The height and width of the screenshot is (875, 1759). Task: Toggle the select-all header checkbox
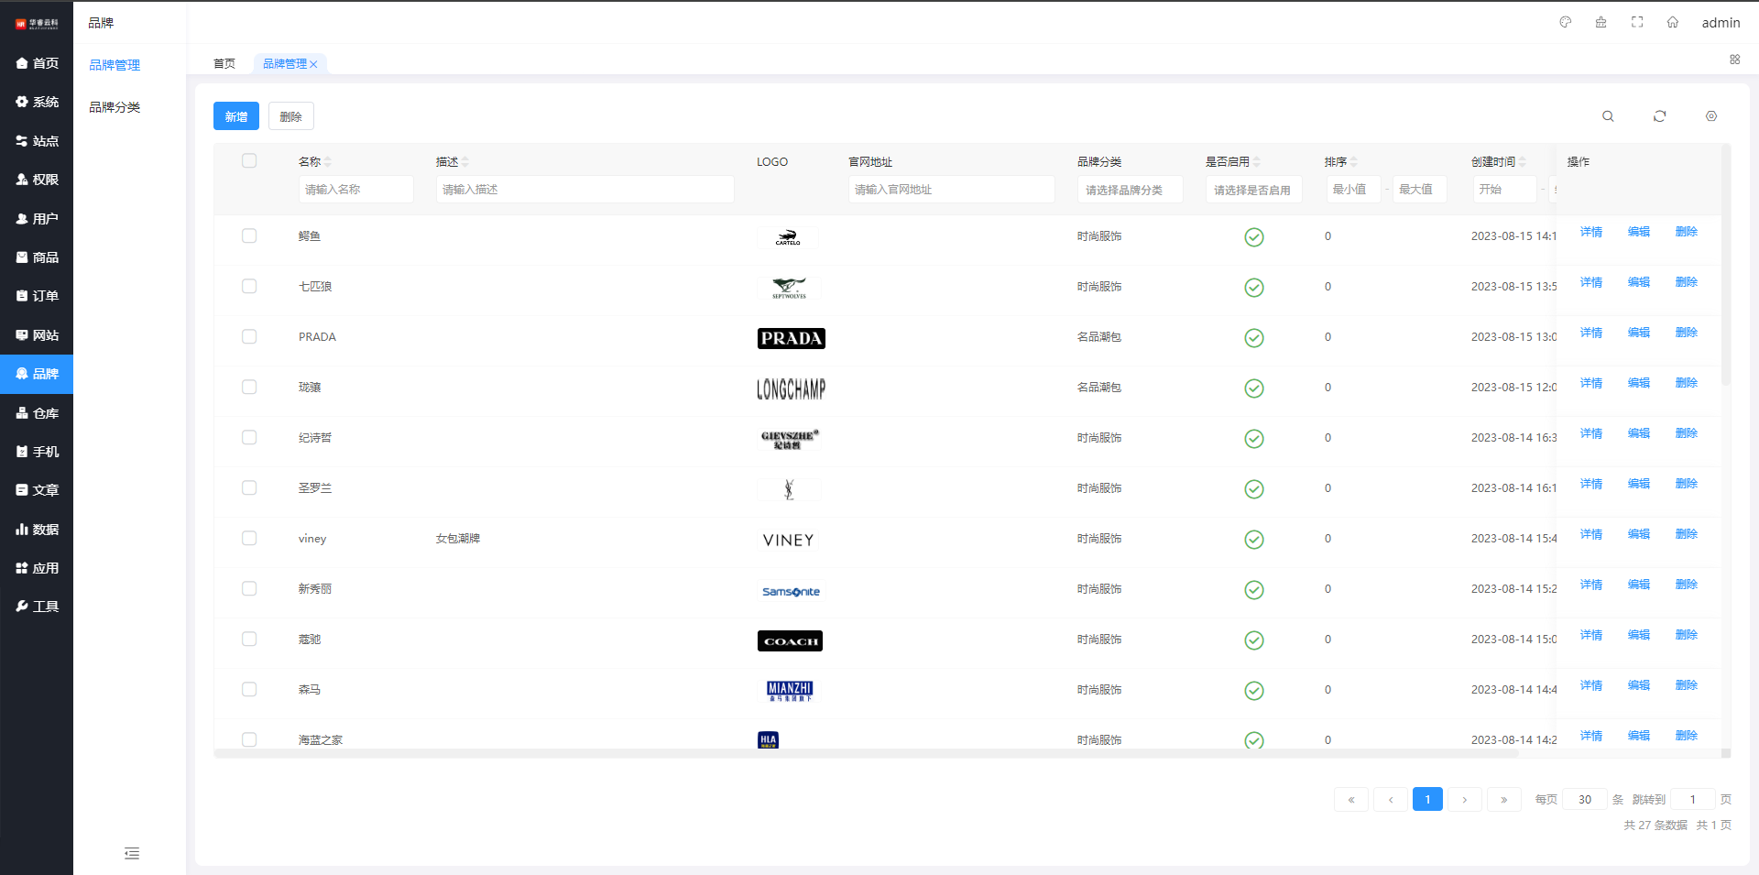tap(249, 160)
